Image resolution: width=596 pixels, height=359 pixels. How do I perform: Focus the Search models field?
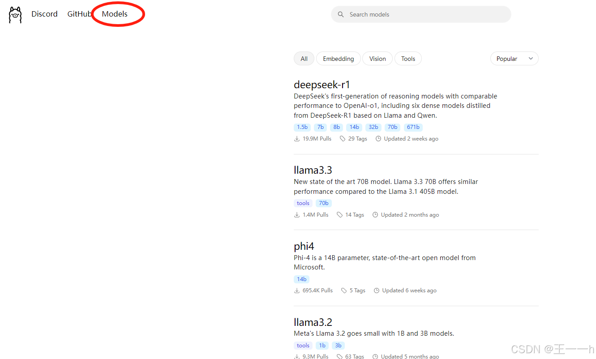pos(421,14)
